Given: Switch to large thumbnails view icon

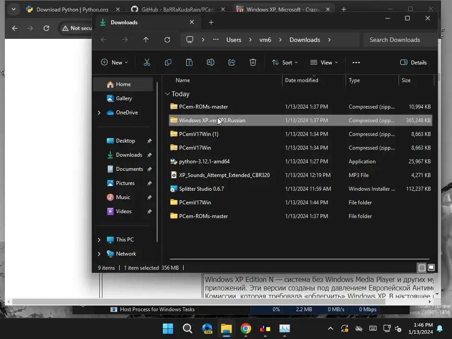Looking at the screenshot, I should pos(431,268).
